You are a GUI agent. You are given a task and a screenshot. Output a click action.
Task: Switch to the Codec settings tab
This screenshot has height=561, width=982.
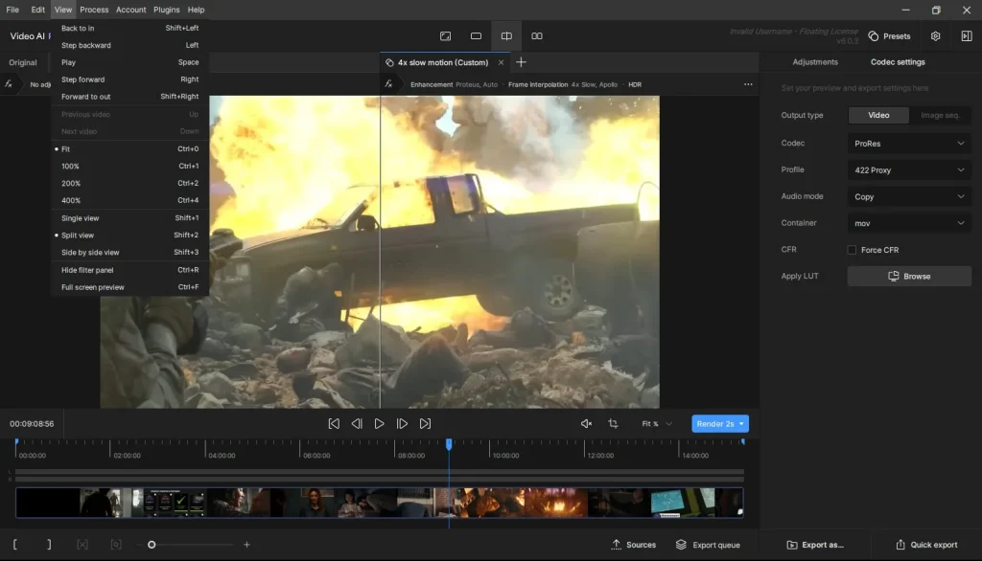point(898,62)
